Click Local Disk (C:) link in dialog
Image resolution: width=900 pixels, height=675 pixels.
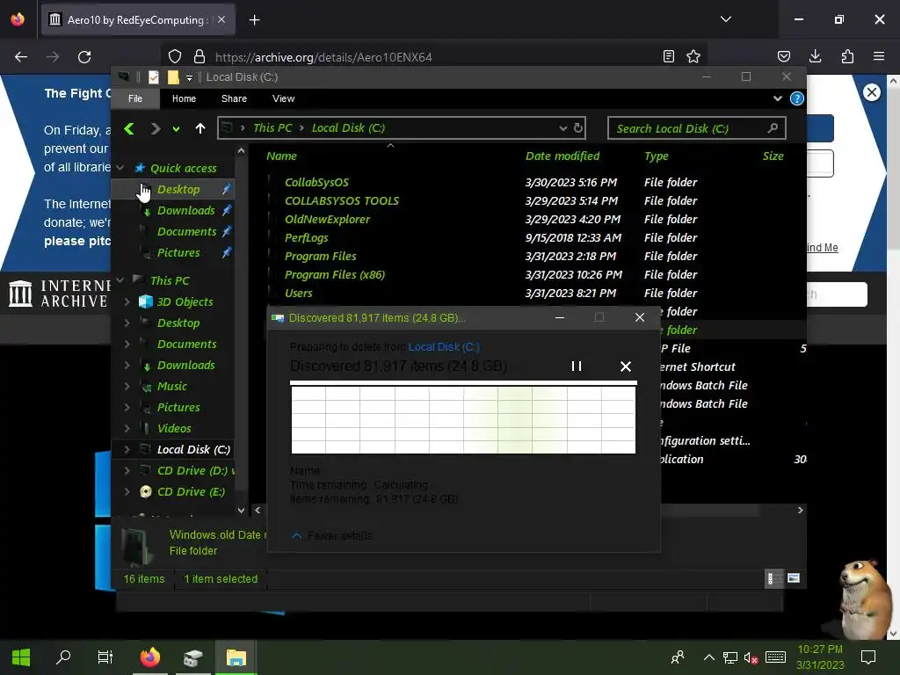[444, 346]
